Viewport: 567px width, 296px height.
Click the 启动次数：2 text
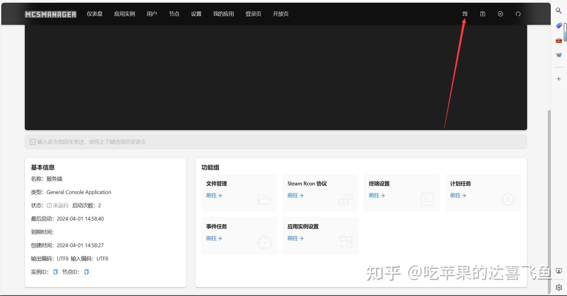(87, 205)
